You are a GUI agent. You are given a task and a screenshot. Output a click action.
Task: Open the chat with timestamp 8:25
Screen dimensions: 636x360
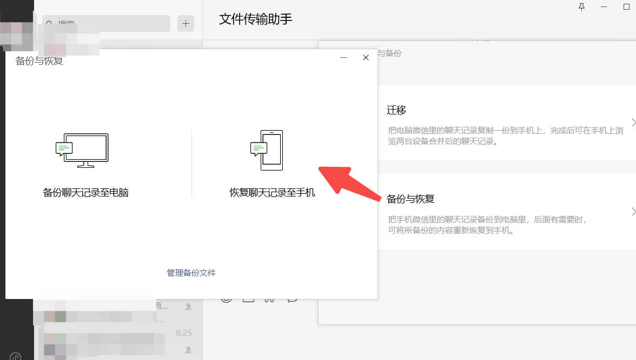pos(118,342)
